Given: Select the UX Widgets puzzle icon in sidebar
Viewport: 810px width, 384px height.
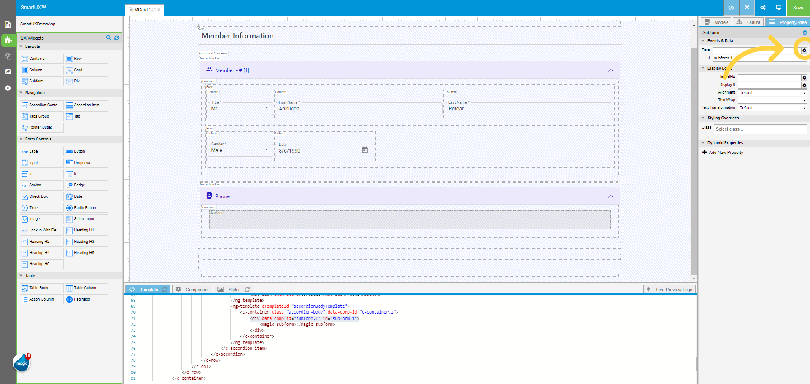Looking at the screenshot, I should (x=8, y=40).
